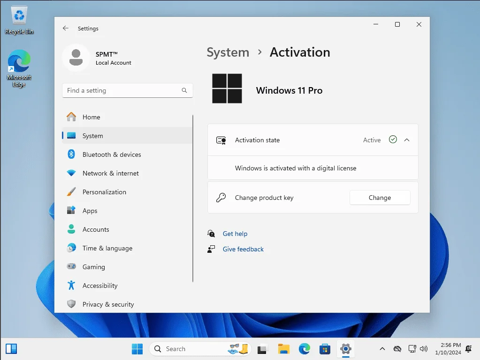Screen dimensions: 480x360
Task: Click the Find a setting search field
Action: [x=127, y=90]
